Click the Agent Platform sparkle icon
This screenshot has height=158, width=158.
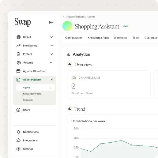18,80
